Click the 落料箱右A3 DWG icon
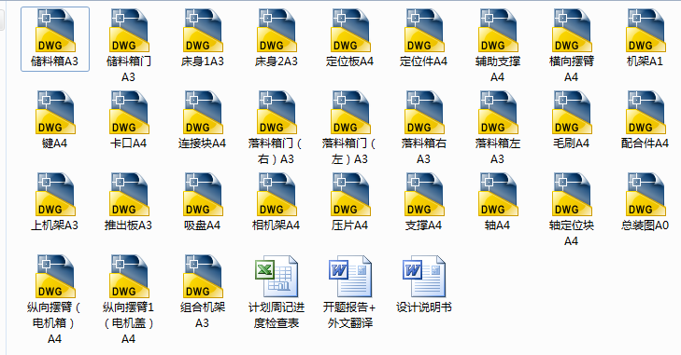Image resolution: width=681 pixels, height=355 pixels. [x=424, y=112]
